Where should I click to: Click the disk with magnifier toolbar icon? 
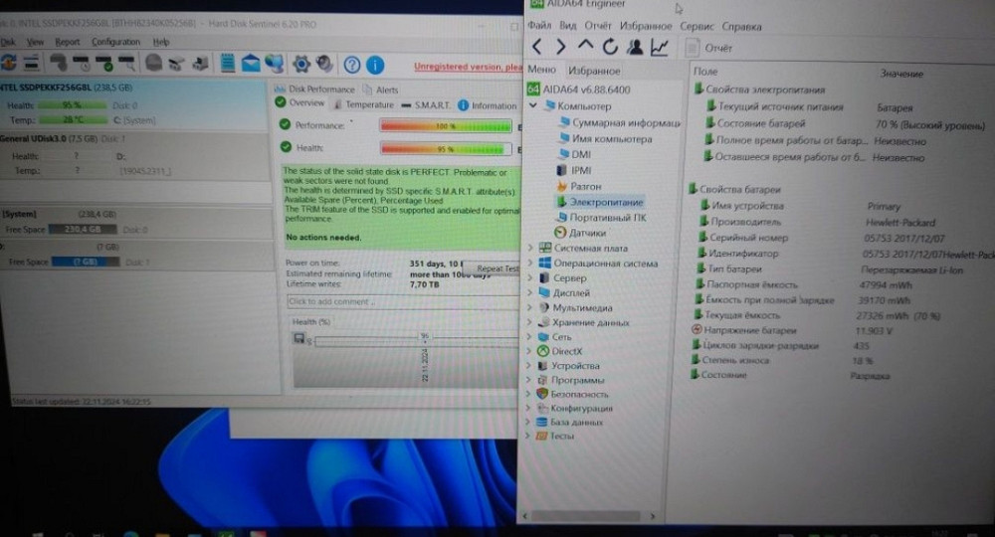[127, 63]
